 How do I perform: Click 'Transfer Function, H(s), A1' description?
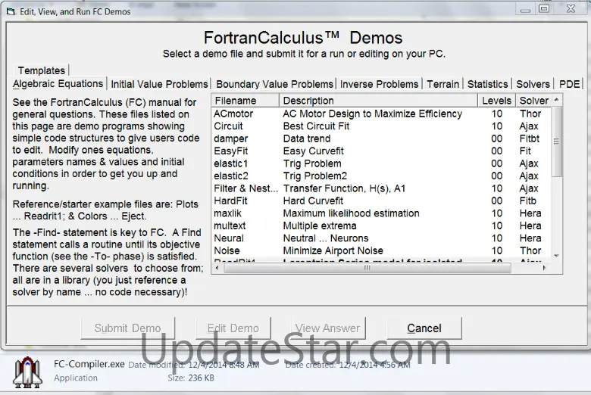tap(344, 188)
